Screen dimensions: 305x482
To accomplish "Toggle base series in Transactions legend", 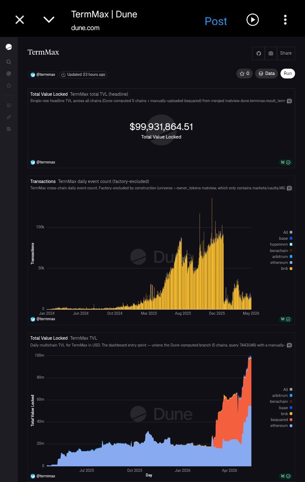I will coord(286,238).
